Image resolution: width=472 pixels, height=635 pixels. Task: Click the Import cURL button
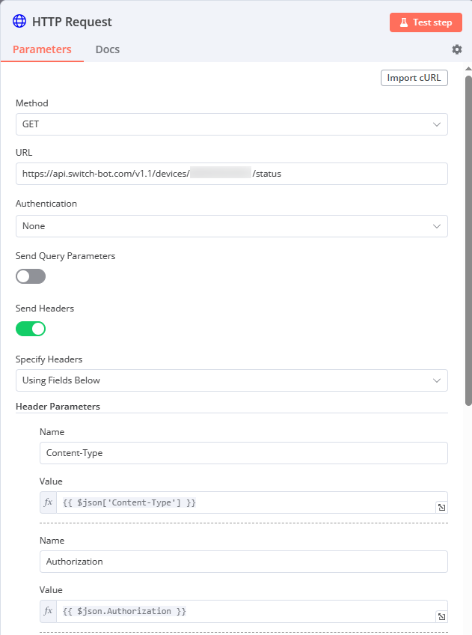point(414,78)
